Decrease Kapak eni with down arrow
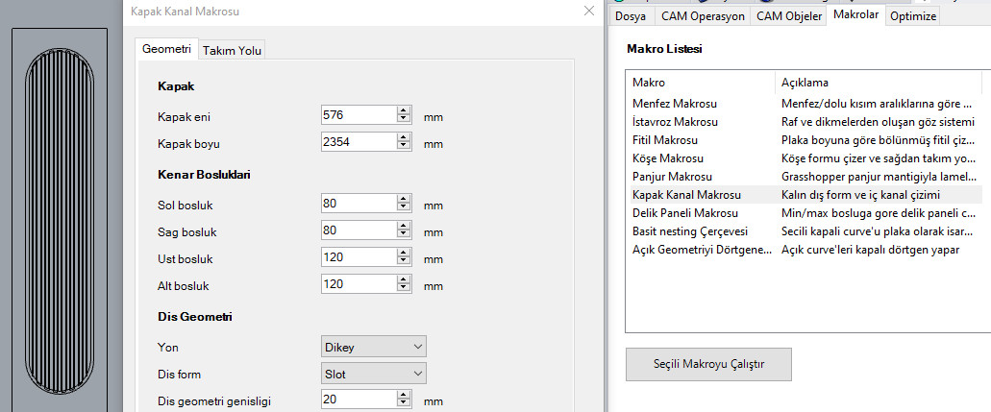 (x=404, y=119)
